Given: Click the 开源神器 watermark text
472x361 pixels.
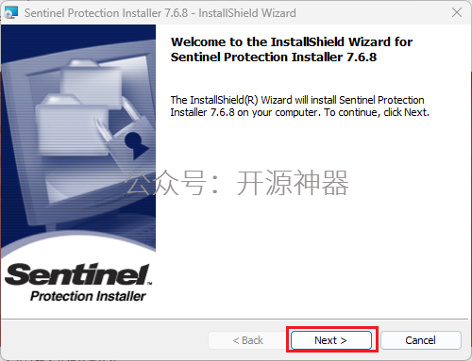Looking at the screenshot, I should point(293,183).
